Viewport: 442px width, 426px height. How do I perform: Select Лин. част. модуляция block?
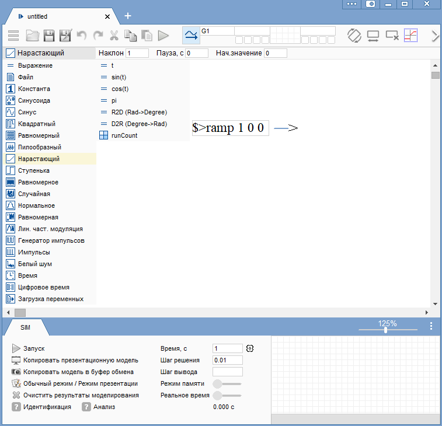(51, 229)
